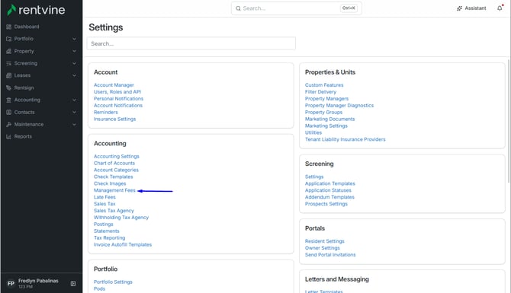Open Account Categories link

click(x=116, y=170)
